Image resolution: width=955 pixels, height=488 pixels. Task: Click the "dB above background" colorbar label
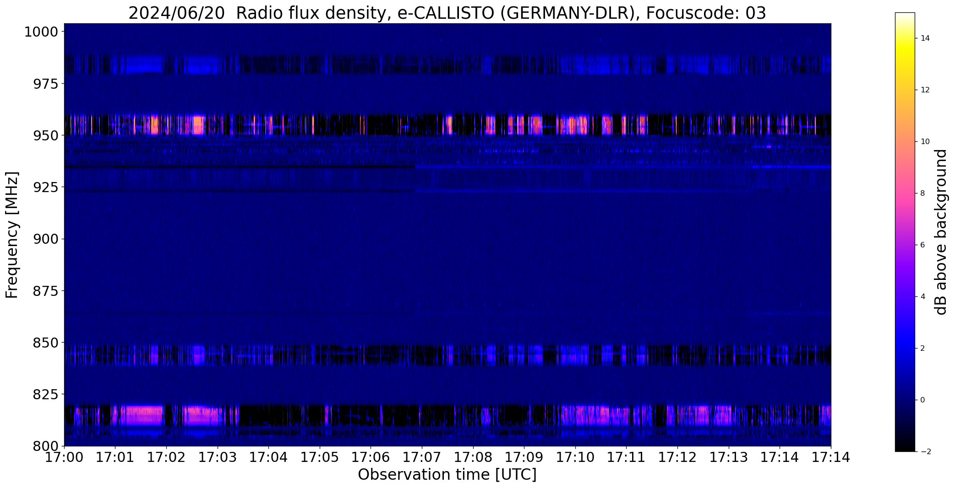point(941,232)
